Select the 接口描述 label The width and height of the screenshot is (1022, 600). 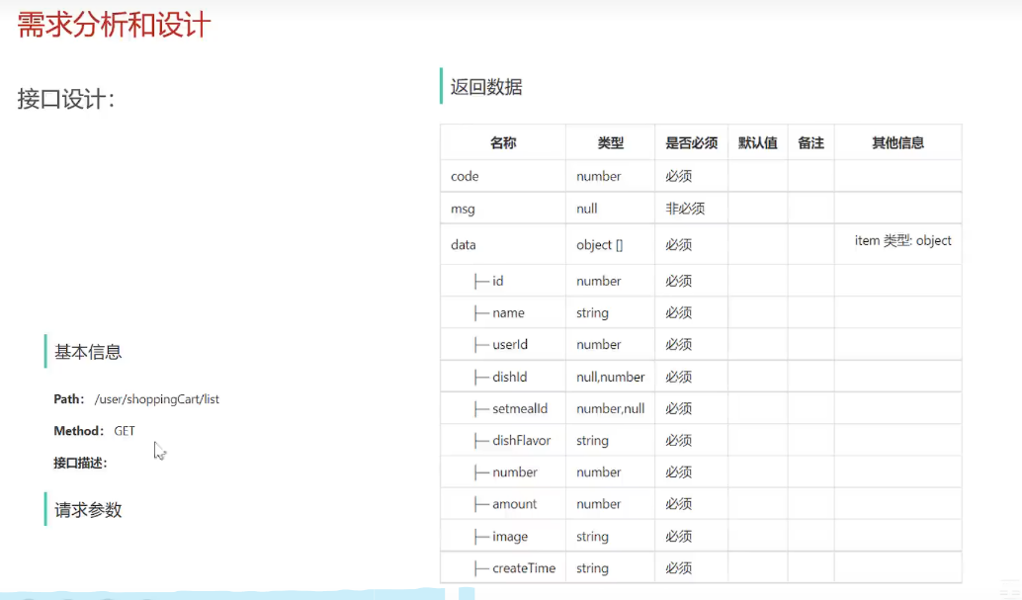point(82,462)
